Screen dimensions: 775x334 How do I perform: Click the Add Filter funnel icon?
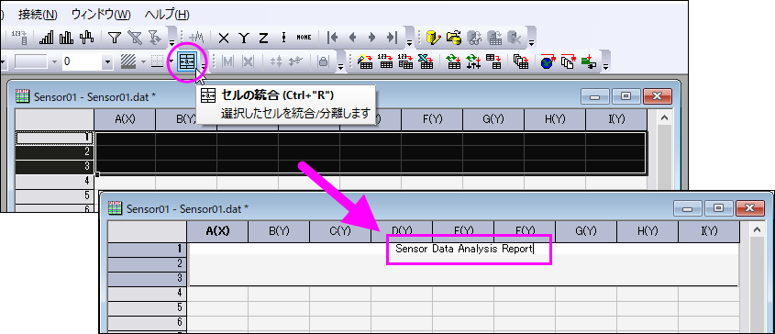tap(115, 38)
